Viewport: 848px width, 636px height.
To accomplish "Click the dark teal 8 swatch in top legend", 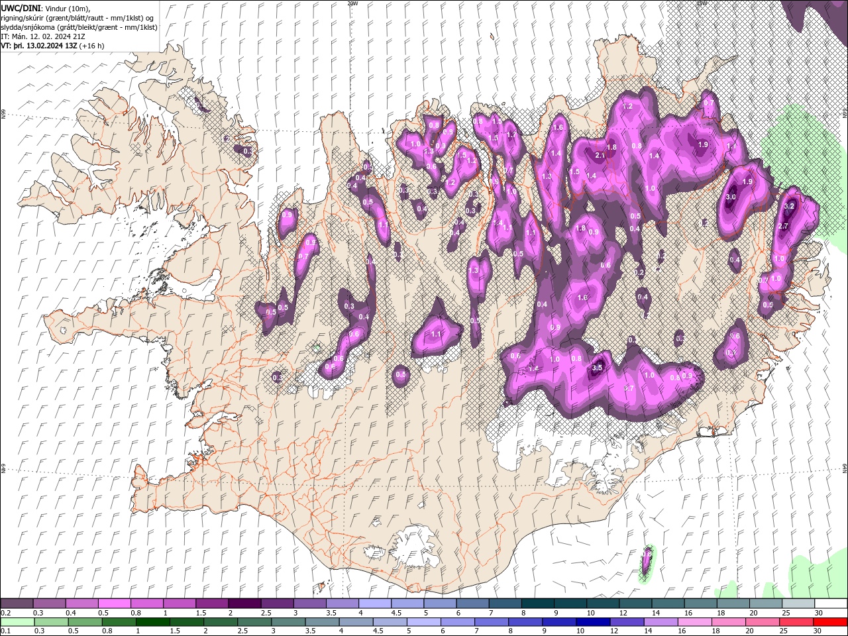I will 537,604.
